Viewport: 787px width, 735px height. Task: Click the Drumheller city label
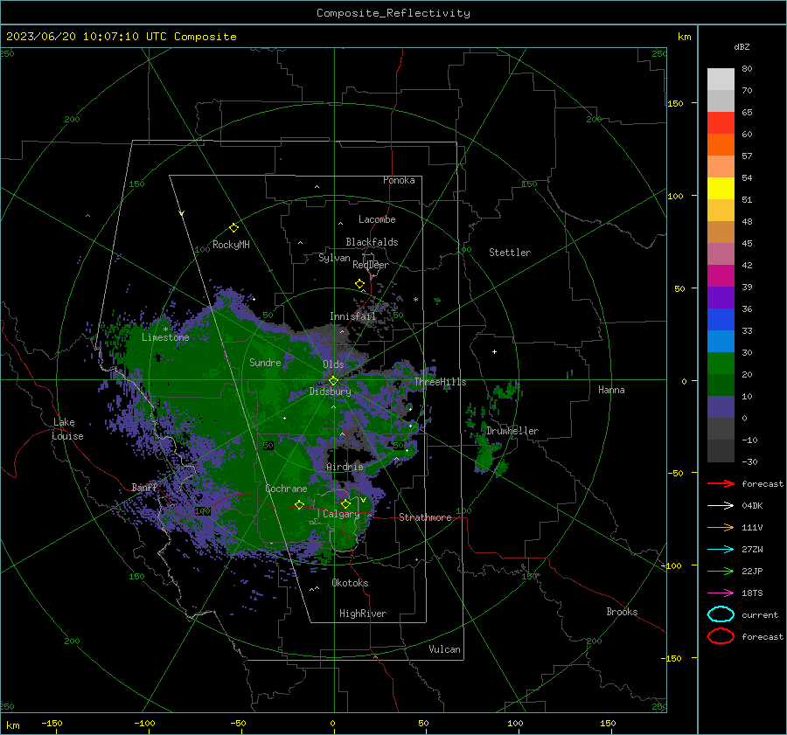point(512,431)
